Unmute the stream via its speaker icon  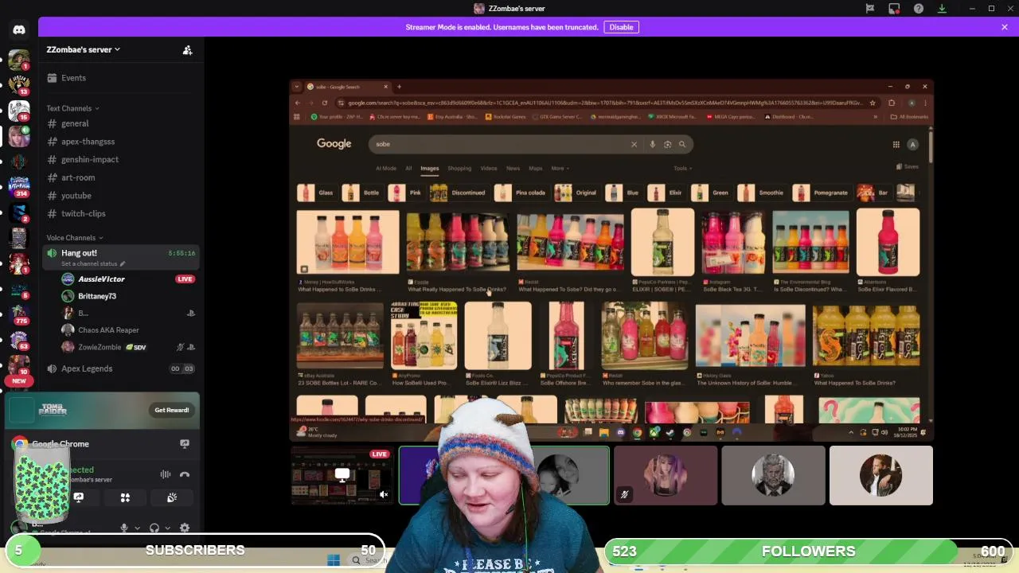(x=384, y=495)
